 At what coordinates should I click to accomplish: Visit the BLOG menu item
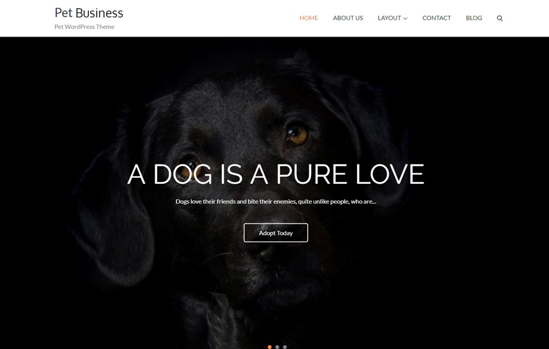474,18
